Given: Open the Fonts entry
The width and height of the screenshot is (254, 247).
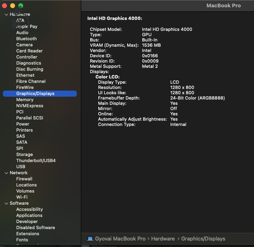Looking at the screenshot, I should point(22,240).
